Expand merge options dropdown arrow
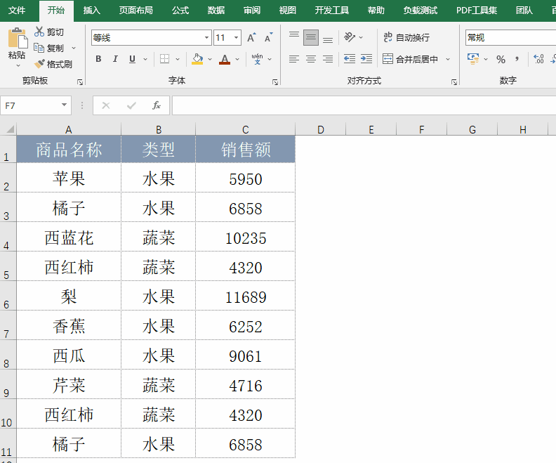This screenshot has height=463, width=556. pos(448,59)
